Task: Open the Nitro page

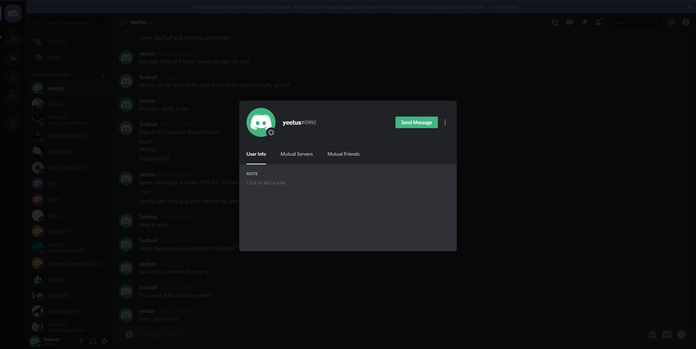Action: click(x=70, y=58)
